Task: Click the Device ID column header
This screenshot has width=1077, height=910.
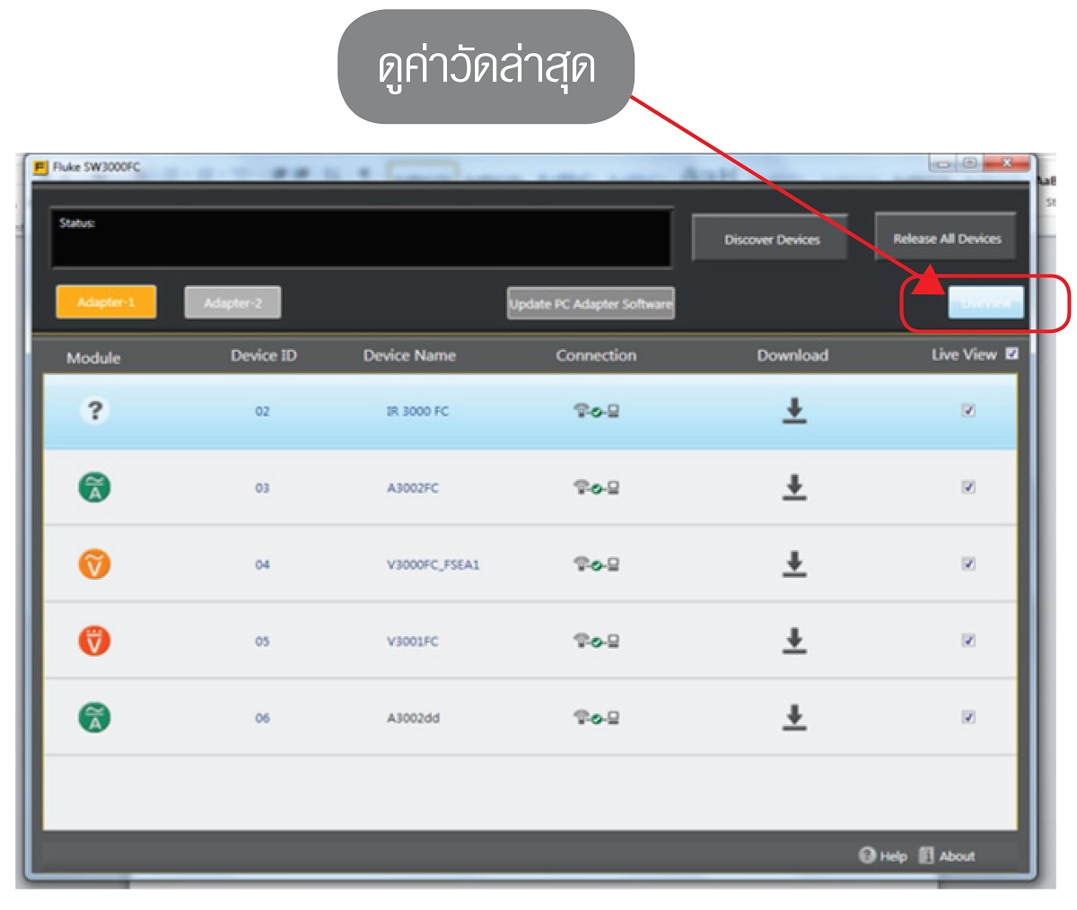Action: [264, 355]
